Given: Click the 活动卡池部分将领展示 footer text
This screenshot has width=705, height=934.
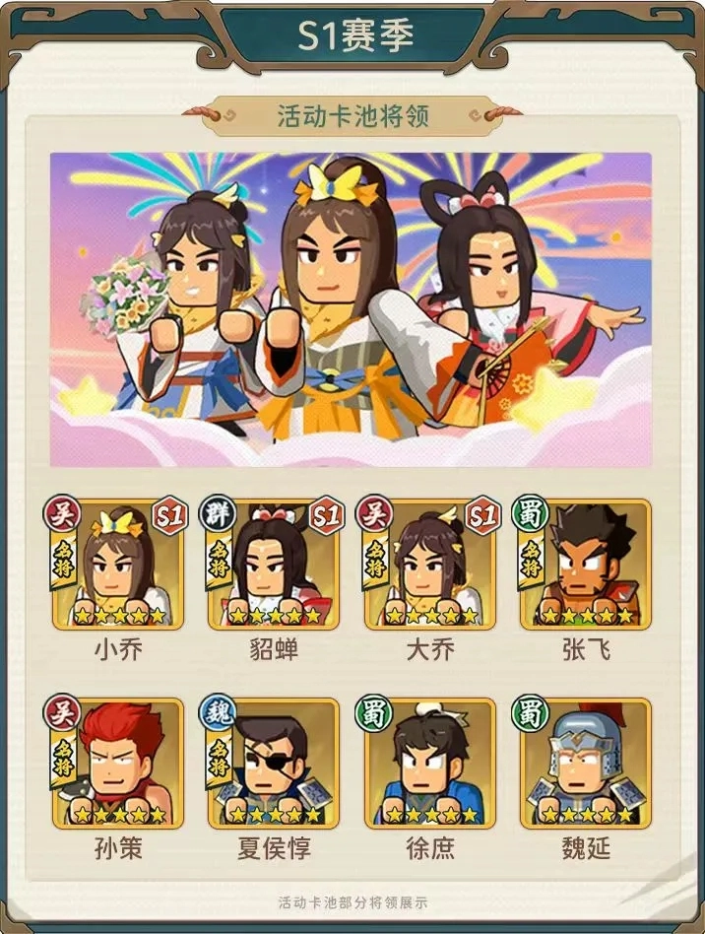Looking at the screenshot, I should tap(352, 901).
